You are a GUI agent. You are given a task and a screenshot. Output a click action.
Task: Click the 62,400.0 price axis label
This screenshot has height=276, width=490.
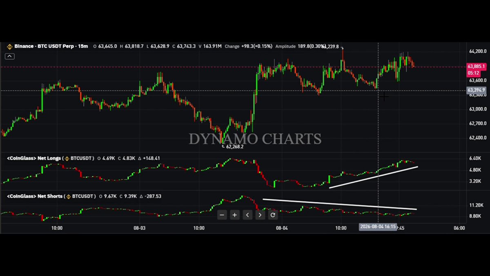click(x=478, y=138)
